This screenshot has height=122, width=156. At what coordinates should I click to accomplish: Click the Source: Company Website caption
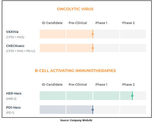pyautogui.click(x=76, y=120)
